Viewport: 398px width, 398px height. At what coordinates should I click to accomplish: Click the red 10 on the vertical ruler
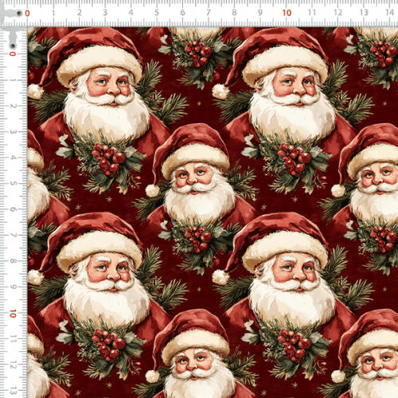[x=13, y=314]
